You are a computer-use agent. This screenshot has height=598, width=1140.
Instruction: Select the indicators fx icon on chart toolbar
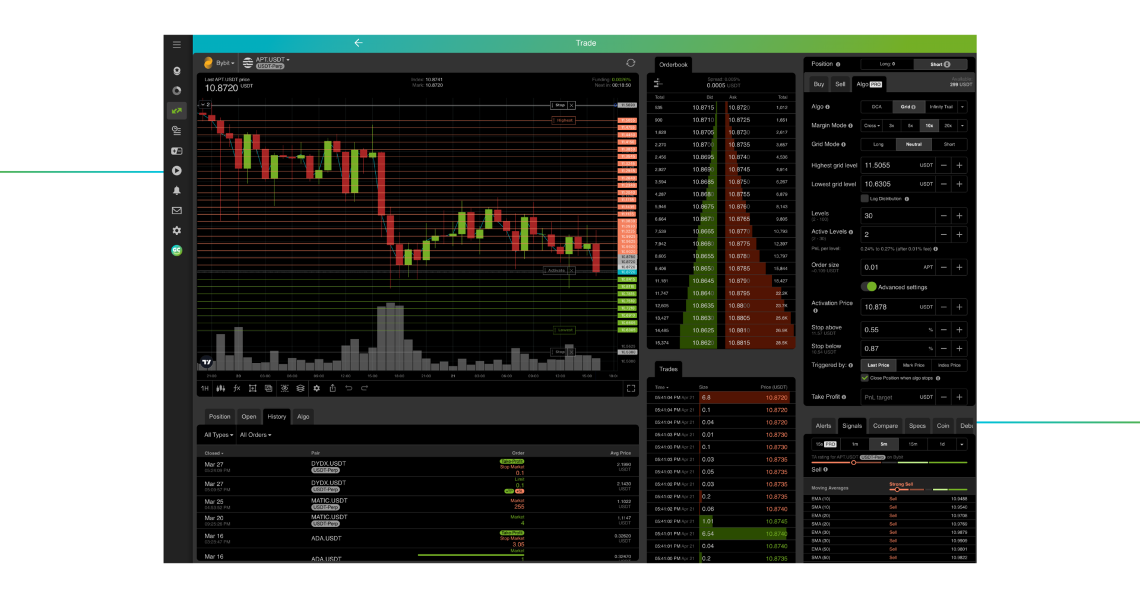(236, 388)
